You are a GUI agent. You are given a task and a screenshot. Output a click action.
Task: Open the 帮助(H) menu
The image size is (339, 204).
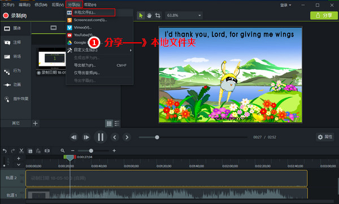90,5
